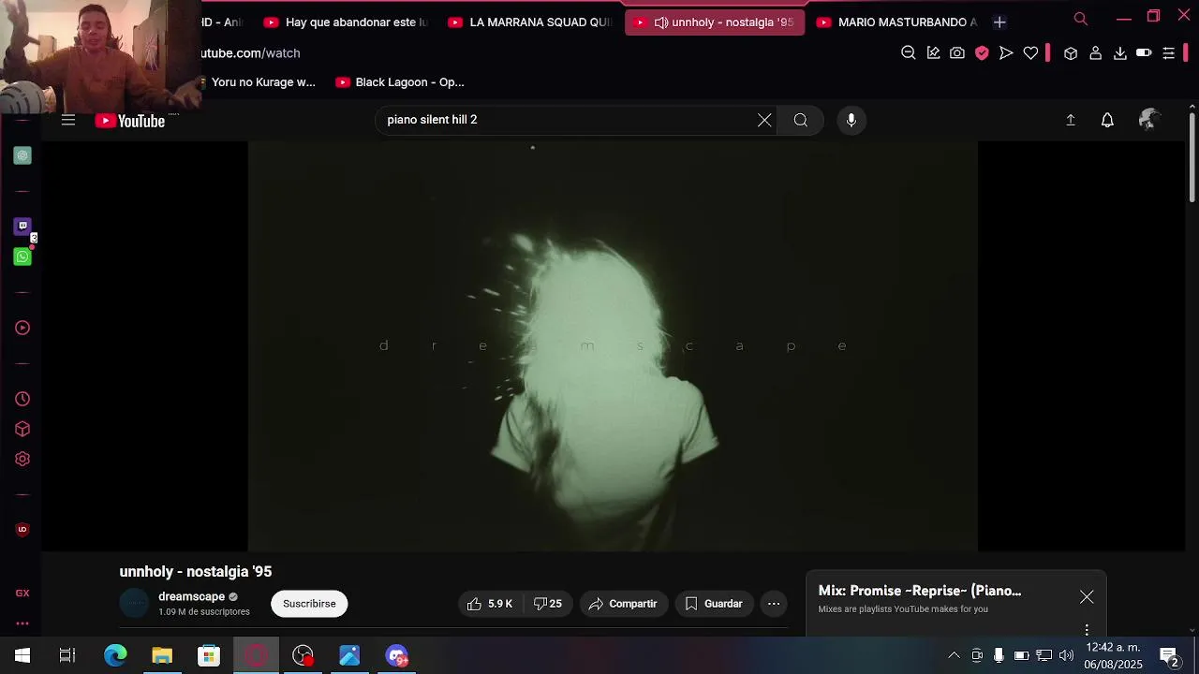Dislike the video showing 25
The height and width of the screenshot is (674, 1199).
click(x=548, y=604)
